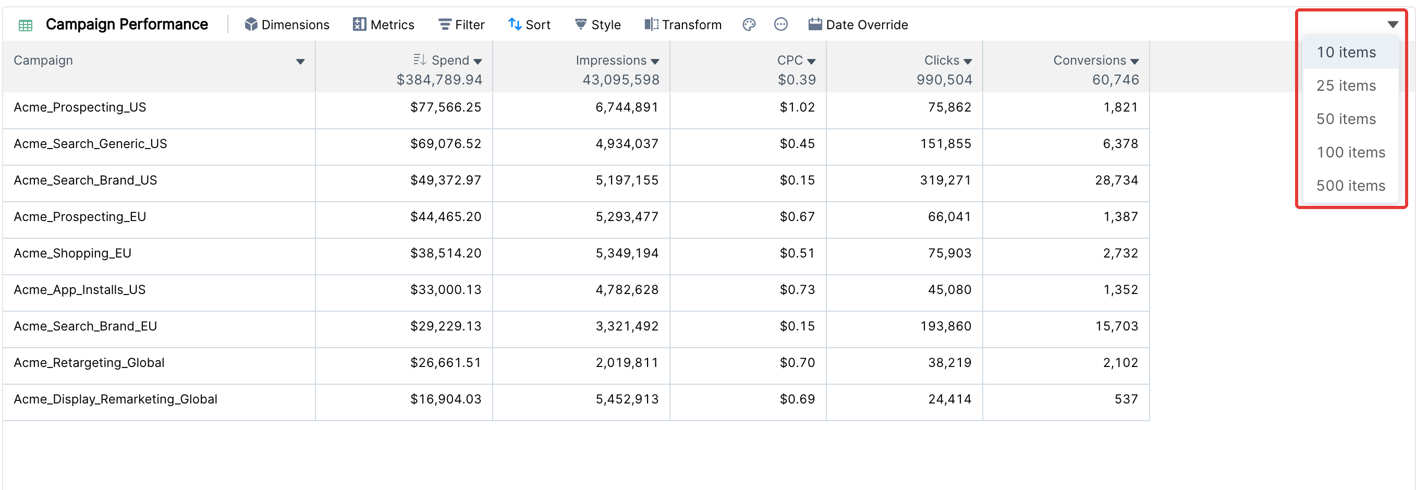Select 25 items per page
The height and width of the screenshot is (490, 1416).
click(x=1350, y=85)
